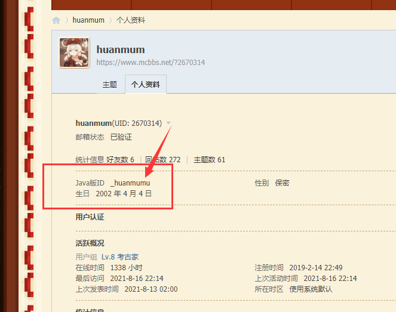This screenshot has width=396, height=312.
Task: Click the first top navigation bar segment
Action: [91, 5]
